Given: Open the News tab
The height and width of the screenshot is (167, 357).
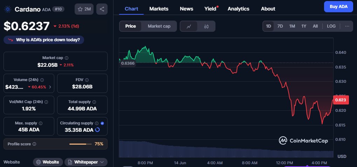Looking at the screenshot, I should [186, 9].
